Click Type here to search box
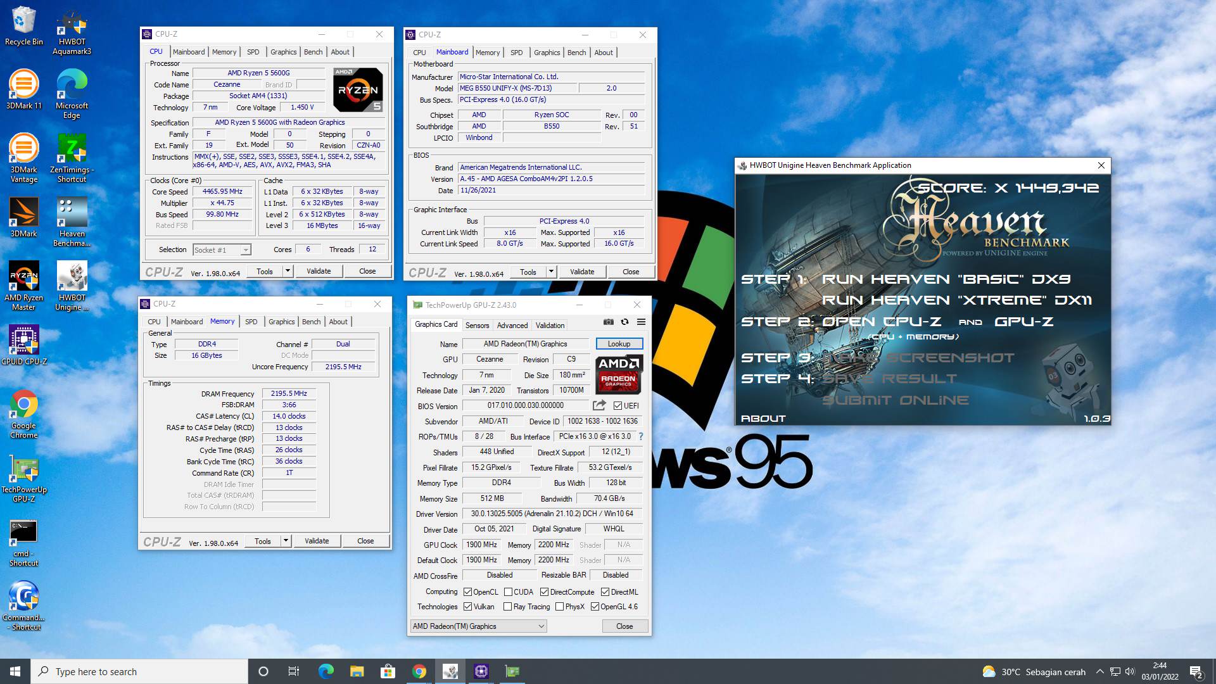Screen dimensions: 1216x684 (x=139, y=671)
